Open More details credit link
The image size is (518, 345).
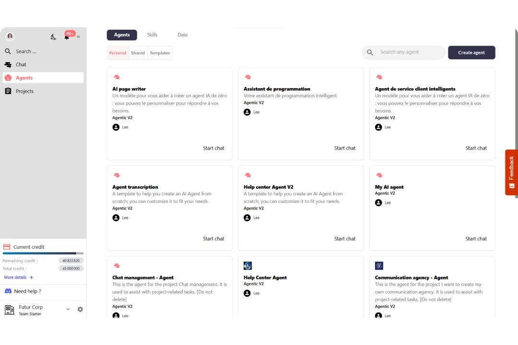pyautogui.click(x=18, y=277)
